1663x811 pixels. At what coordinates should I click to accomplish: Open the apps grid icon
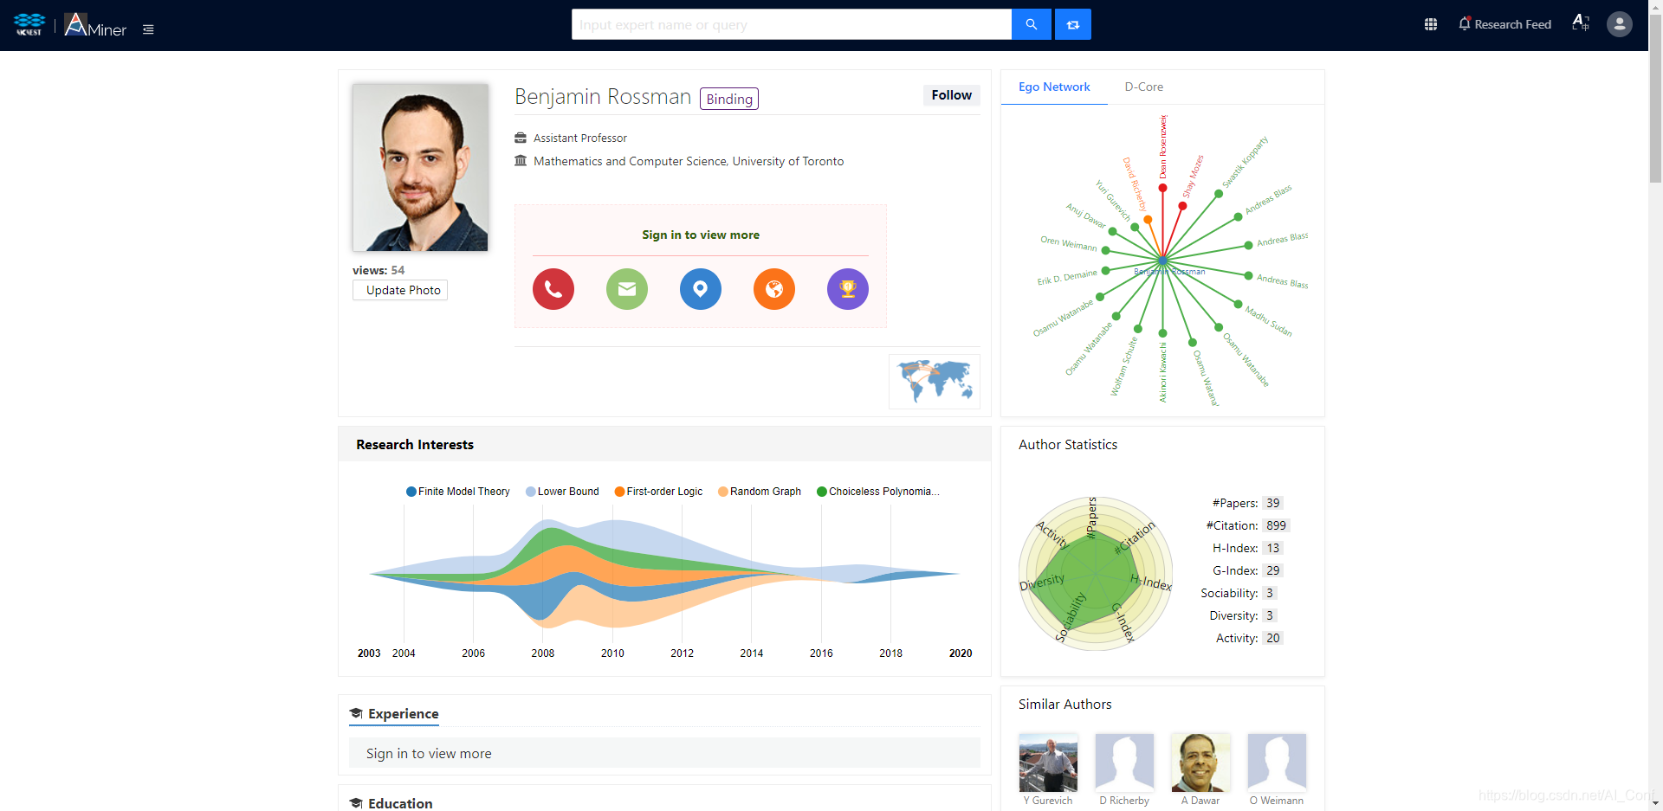click(x=1431, y=24)
